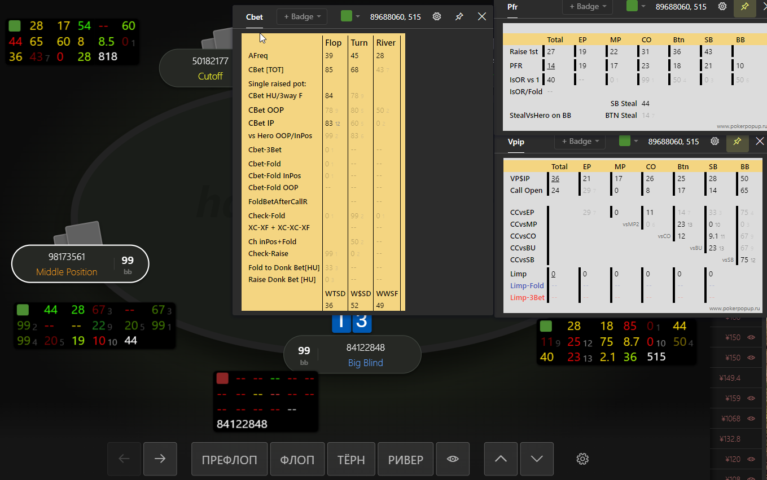Click the WWSF column label
Image resolution: width=767 pixels, height=480 pixels.
[387, 294]
